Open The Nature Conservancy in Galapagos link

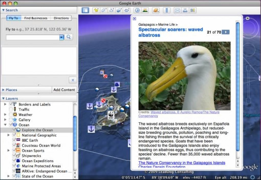182,163
